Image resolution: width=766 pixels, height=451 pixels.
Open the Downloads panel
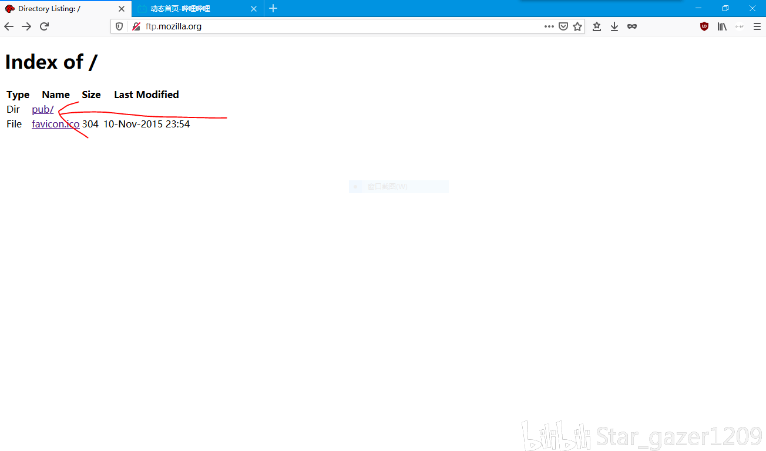(x=614, y=26)
